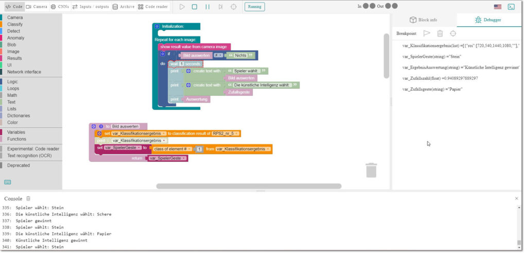Pause program execution in the toolbar

[x=207, y=7]
